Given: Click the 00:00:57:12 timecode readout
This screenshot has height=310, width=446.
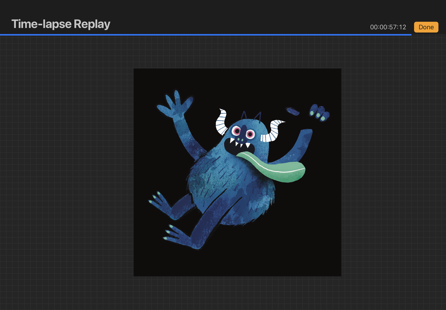Looking at the screenshot, I should [388, 27].
